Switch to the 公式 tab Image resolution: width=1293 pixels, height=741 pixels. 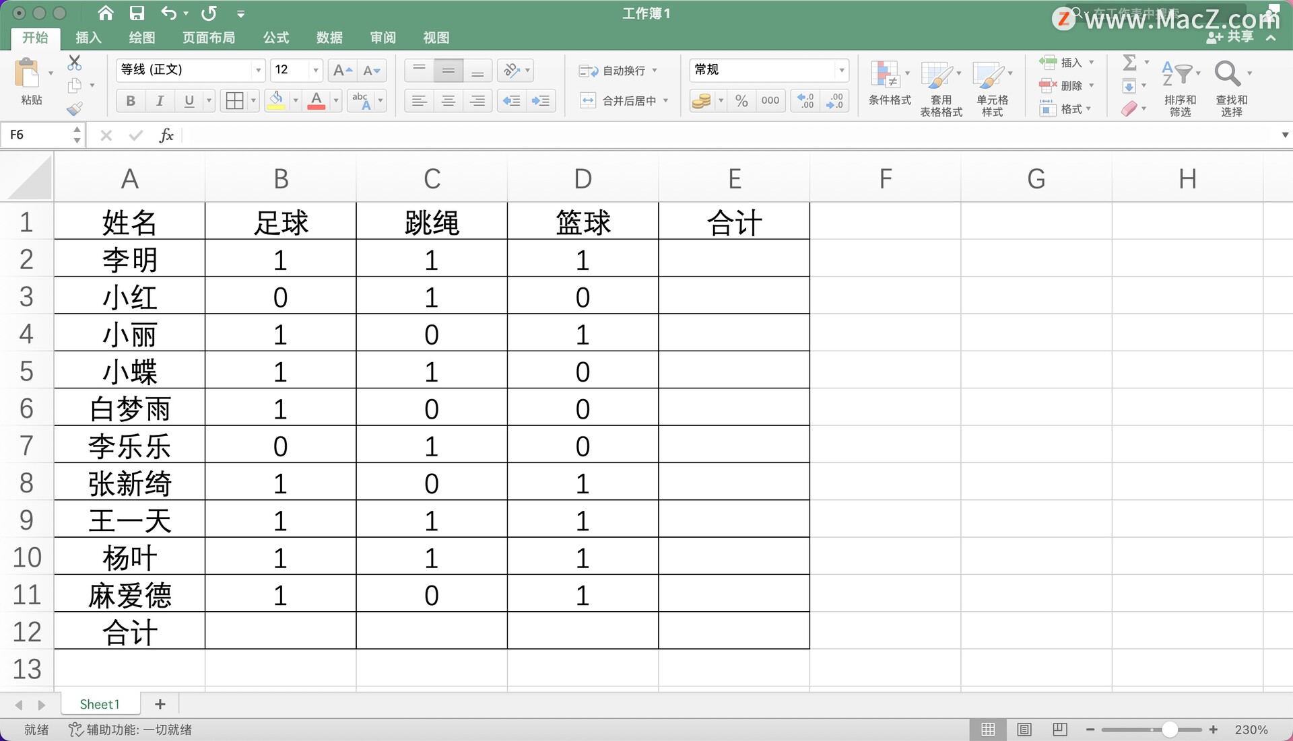[276, 38]
